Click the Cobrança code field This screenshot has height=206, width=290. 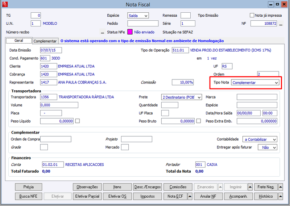click(x=49, y=74)
